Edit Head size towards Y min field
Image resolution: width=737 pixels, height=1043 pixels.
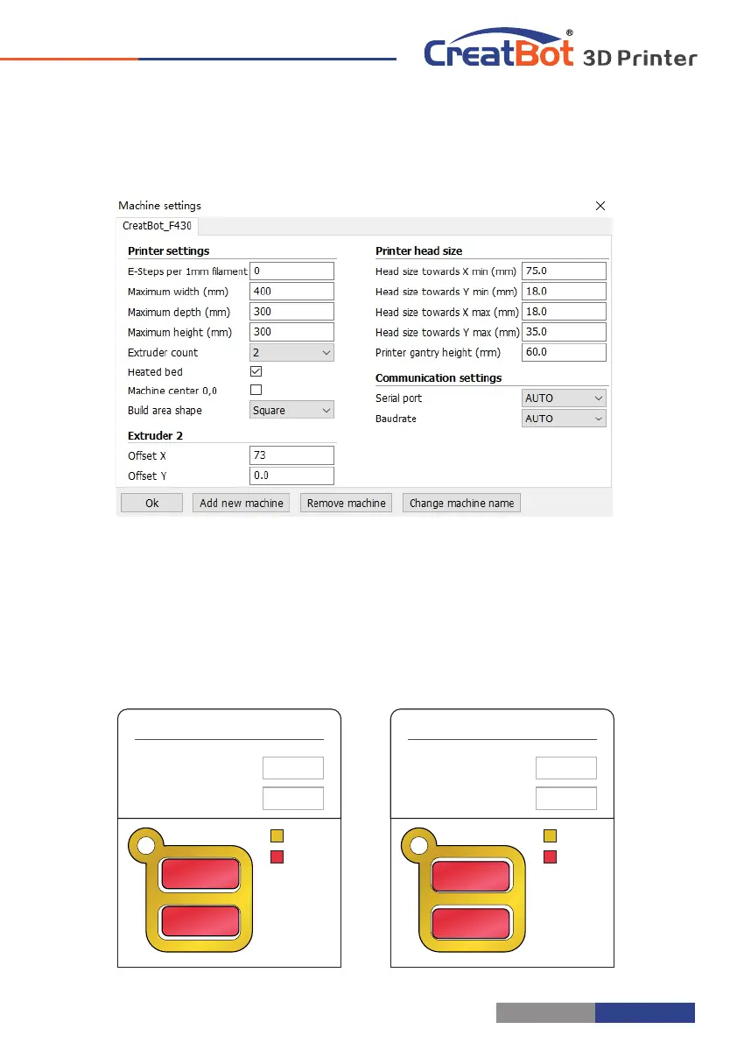click(x=565, y=292)
